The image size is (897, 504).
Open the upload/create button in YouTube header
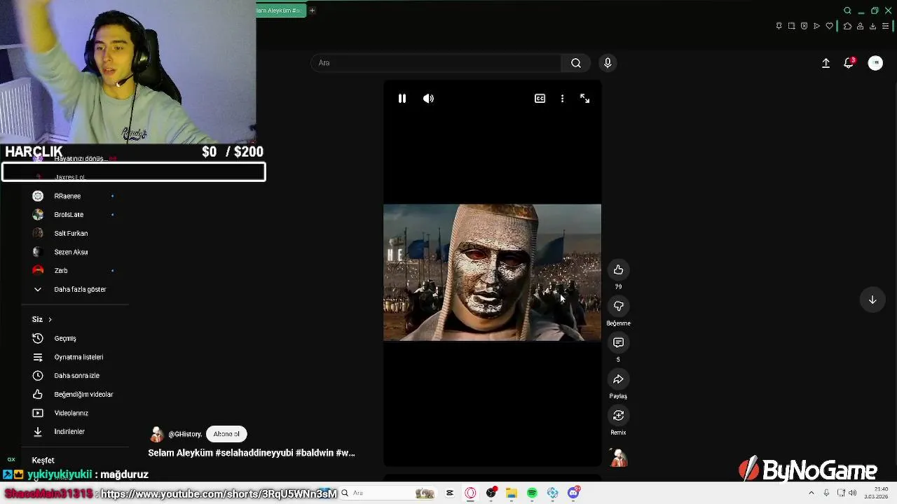[x=826, y=63]
